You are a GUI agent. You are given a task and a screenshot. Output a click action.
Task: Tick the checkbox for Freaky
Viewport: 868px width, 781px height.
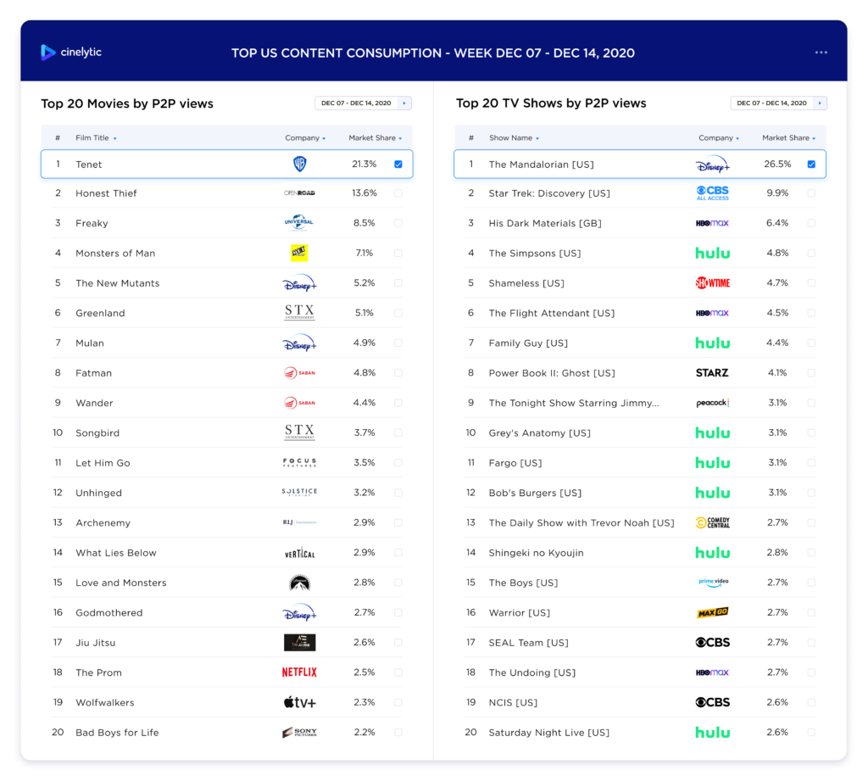click(398, 223)
